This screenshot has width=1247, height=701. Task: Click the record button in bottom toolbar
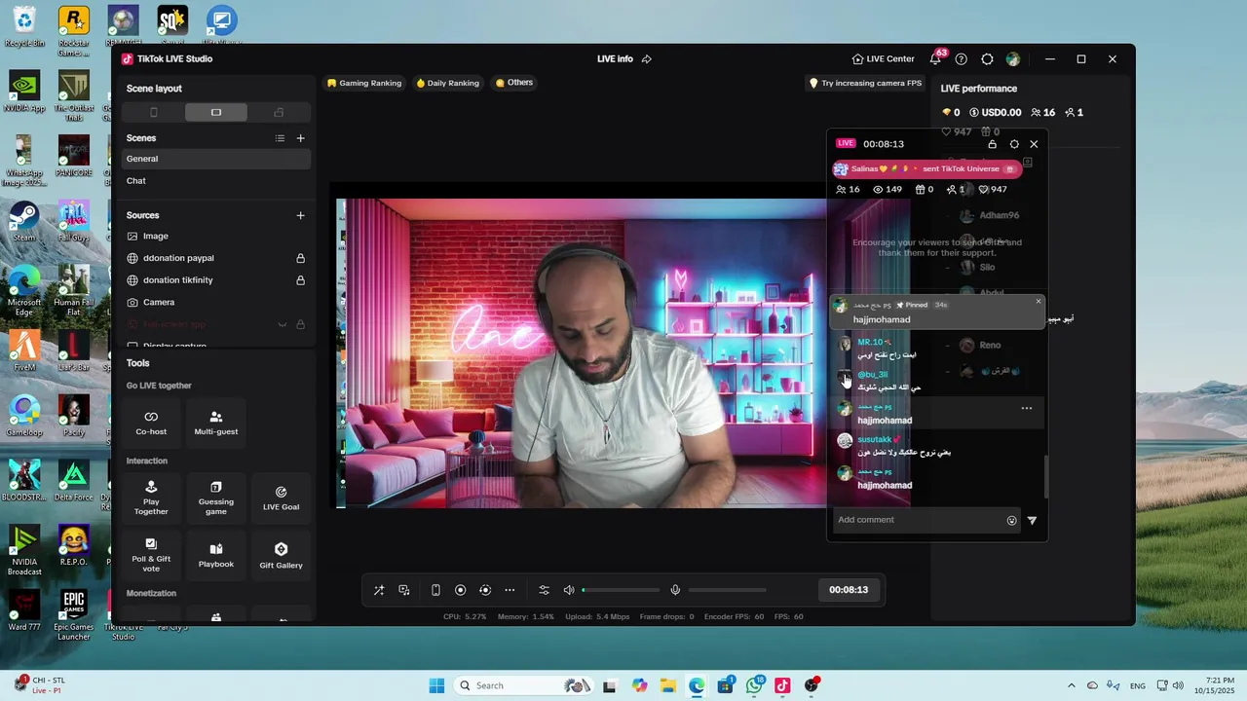(x=461, y=590)
